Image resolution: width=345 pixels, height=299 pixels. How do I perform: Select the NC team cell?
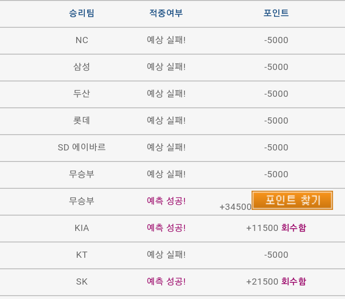[81, 40]
